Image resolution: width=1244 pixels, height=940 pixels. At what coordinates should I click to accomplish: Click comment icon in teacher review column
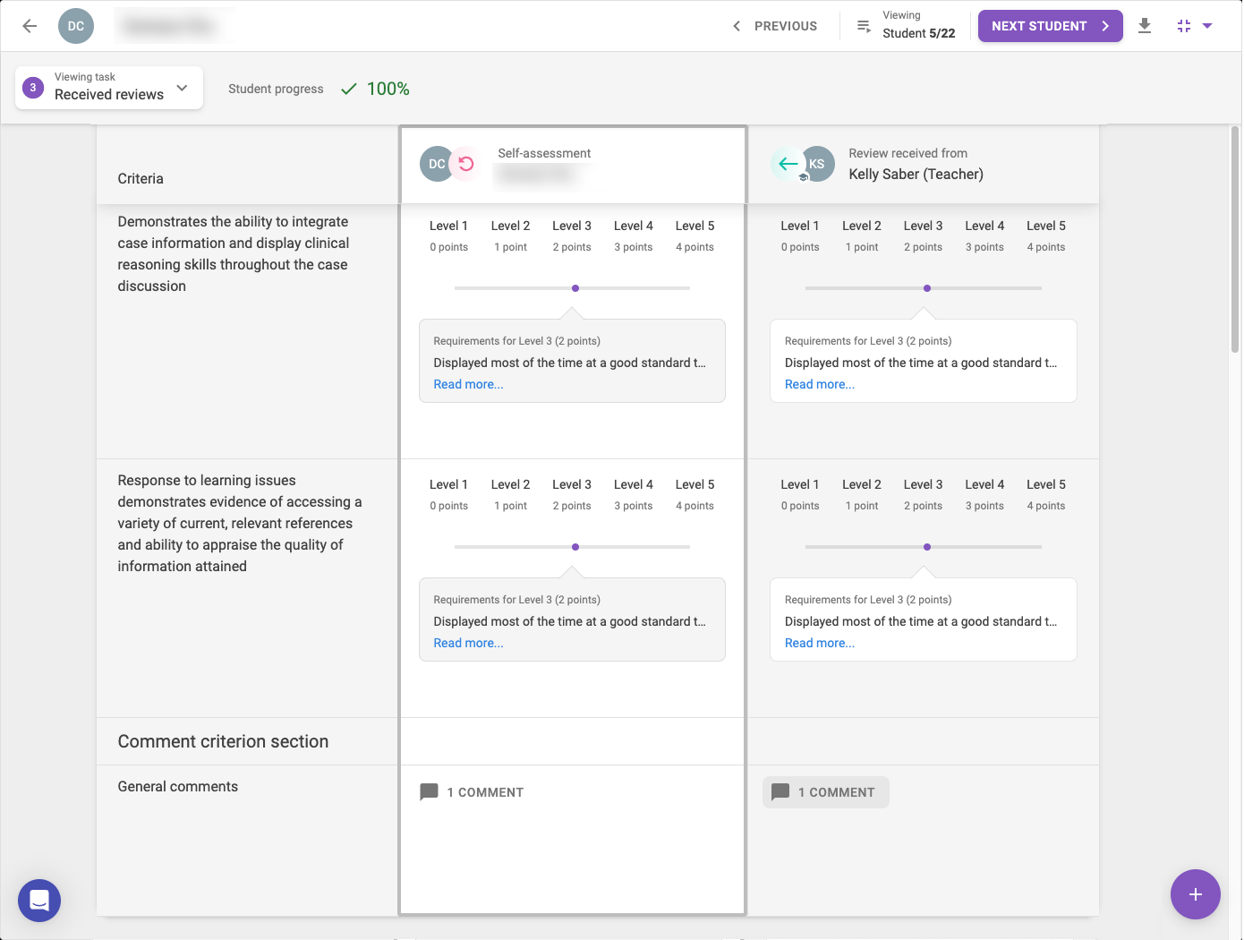coord(780,792)
